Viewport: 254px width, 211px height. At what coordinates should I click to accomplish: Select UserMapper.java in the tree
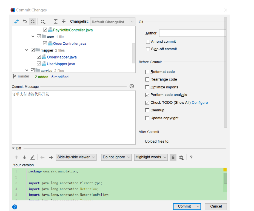(x=61, y=64)
